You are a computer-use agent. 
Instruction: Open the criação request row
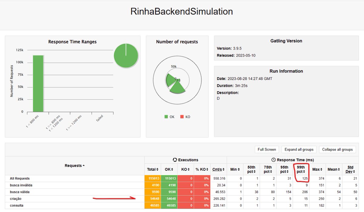(15, 199)
